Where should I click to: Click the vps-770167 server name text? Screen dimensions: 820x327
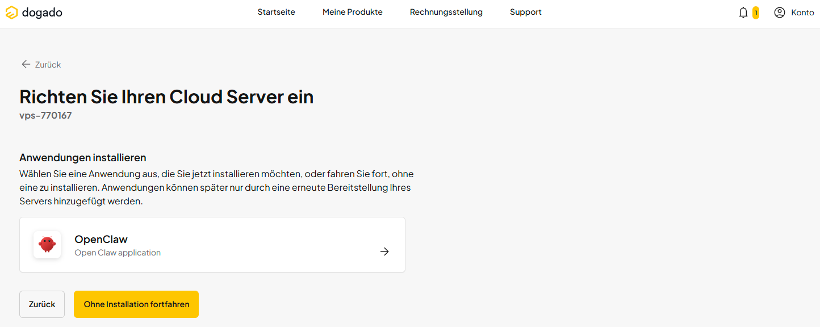point(45,115)
